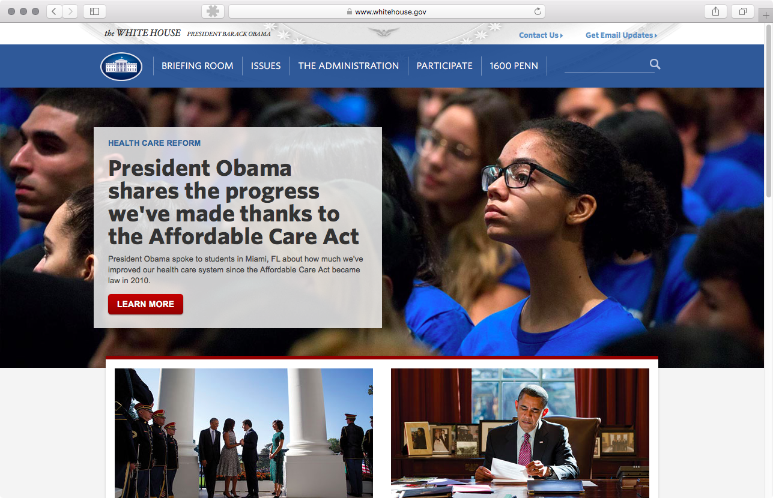Open the Issues menu
This screenshot has height=498, width=773.
click(266, 66)
